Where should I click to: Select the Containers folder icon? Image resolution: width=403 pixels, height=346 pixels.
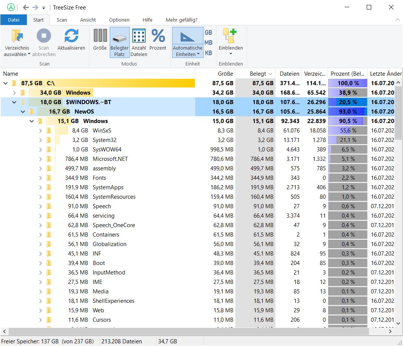point(49,235)
